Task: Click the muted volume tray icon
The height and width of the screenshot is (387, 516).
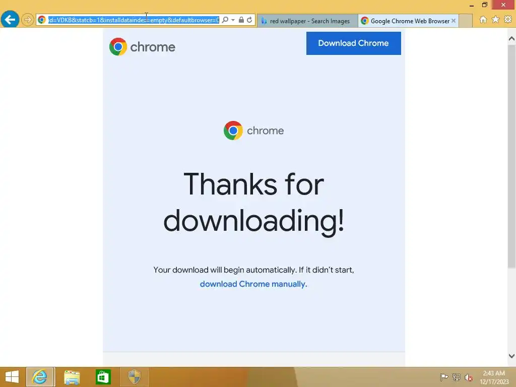Action: (469, 377)
